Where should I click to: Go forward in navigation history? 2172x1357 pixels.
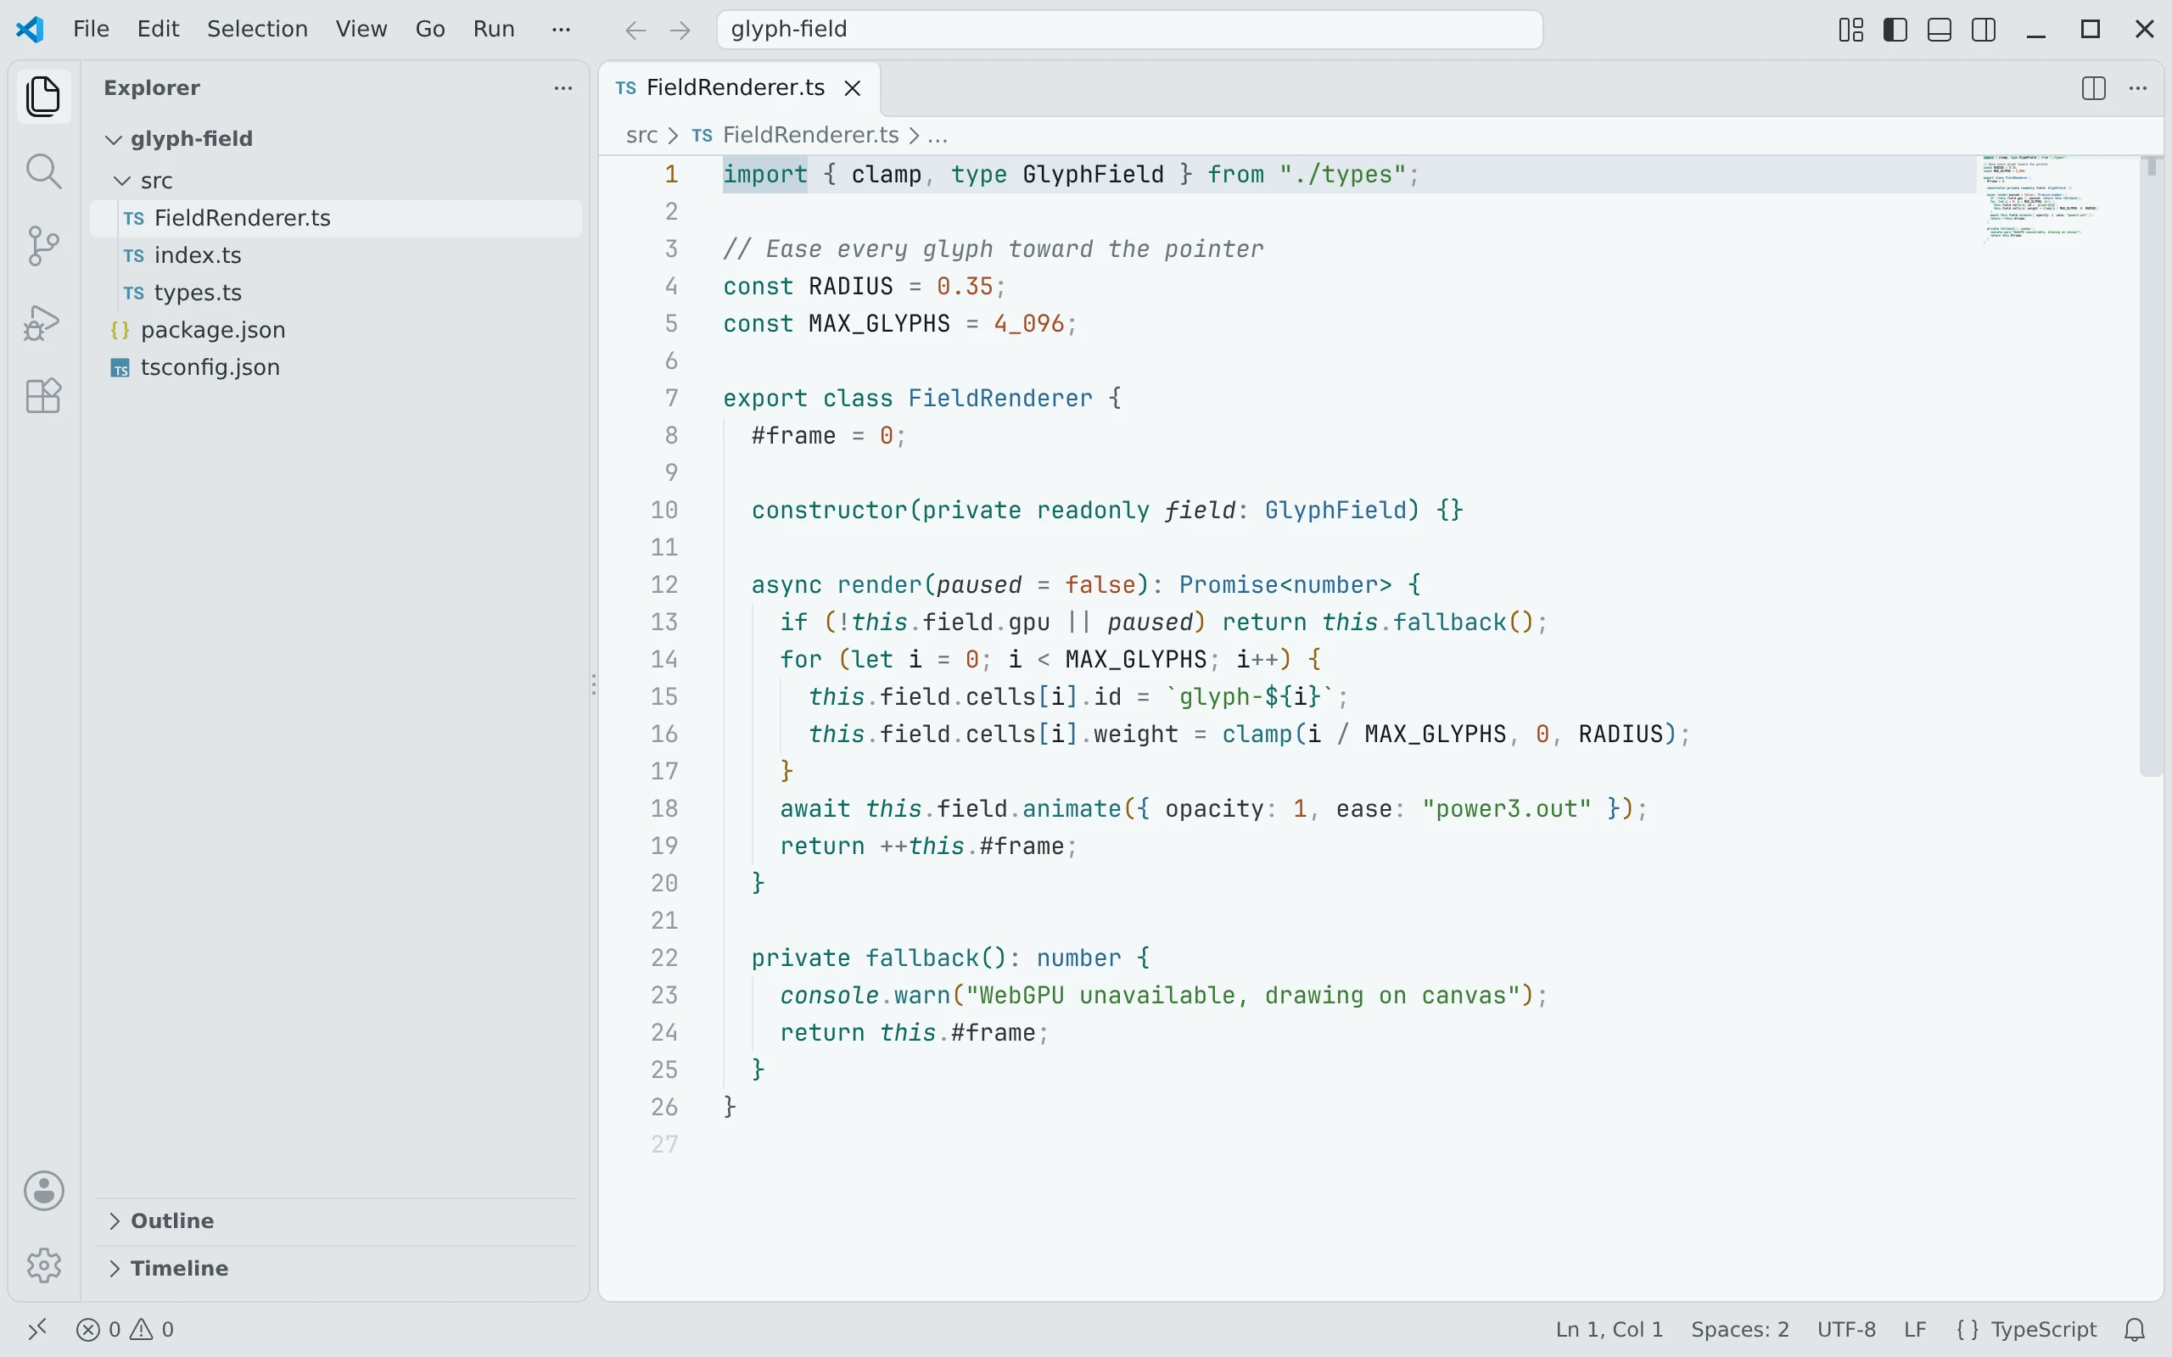[x=680, y=31]
